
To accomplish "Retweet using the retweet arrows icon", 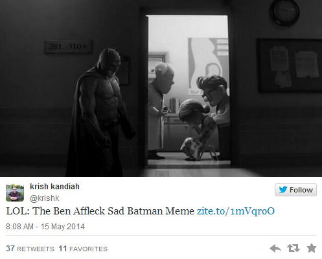I will tap(293, 248).
